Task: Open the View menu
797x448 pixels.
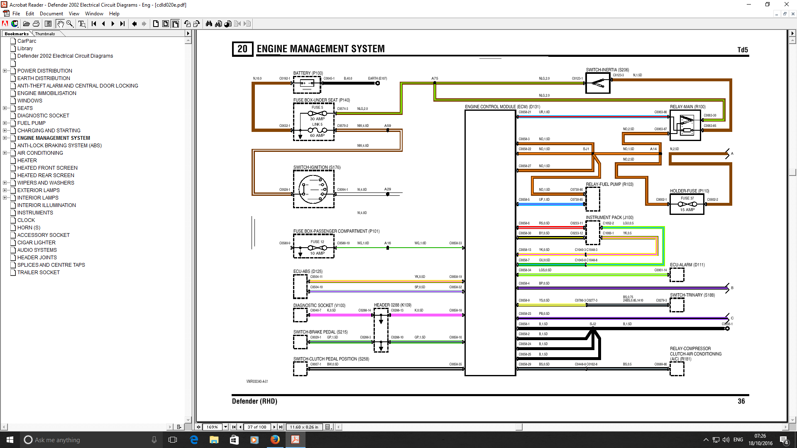Action: coord(74,14)
